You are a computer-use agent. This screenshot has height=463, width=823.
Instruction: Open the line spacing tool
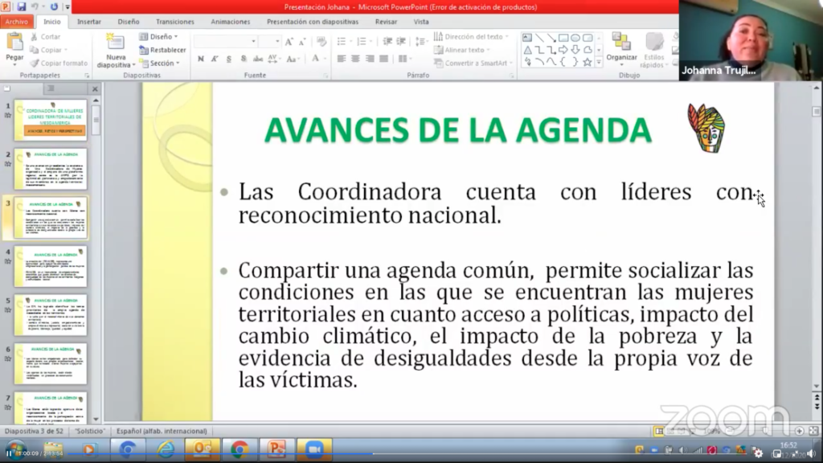click(420, 42)
